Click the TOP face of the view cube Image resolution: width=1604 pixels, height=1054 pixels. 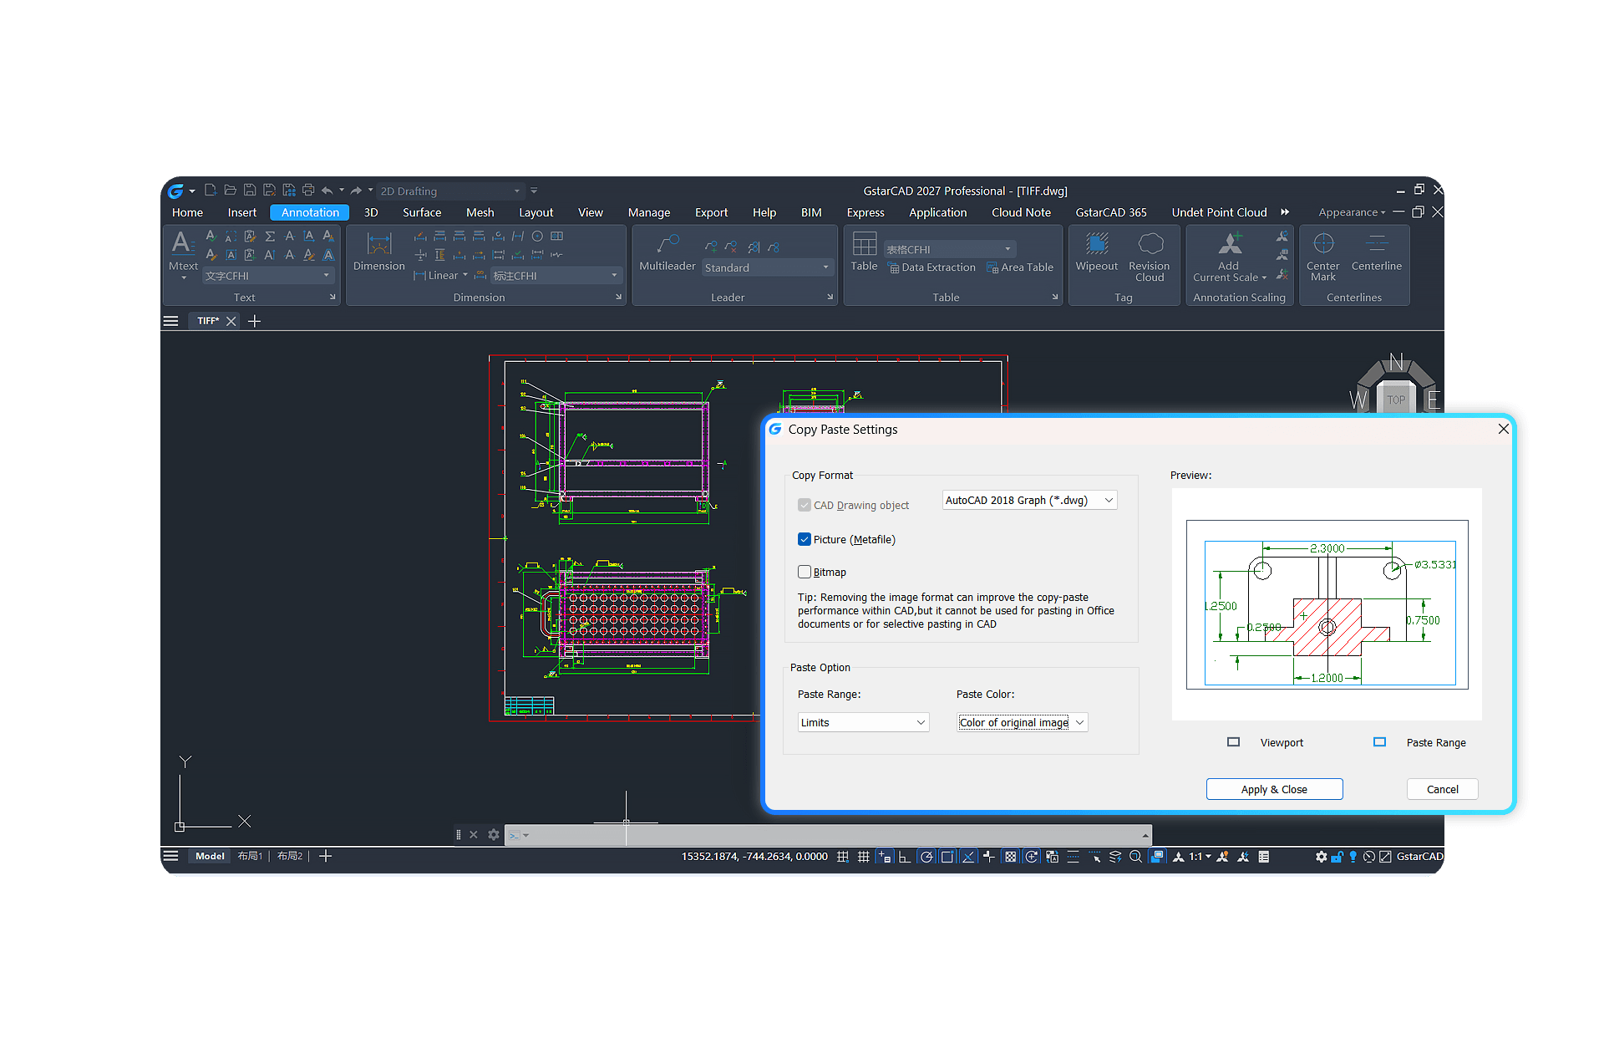click(x=1396, y=400)
